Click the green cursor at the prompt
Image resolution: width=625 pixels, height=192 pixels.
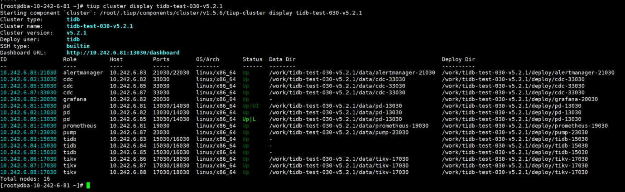click(88, 186)
